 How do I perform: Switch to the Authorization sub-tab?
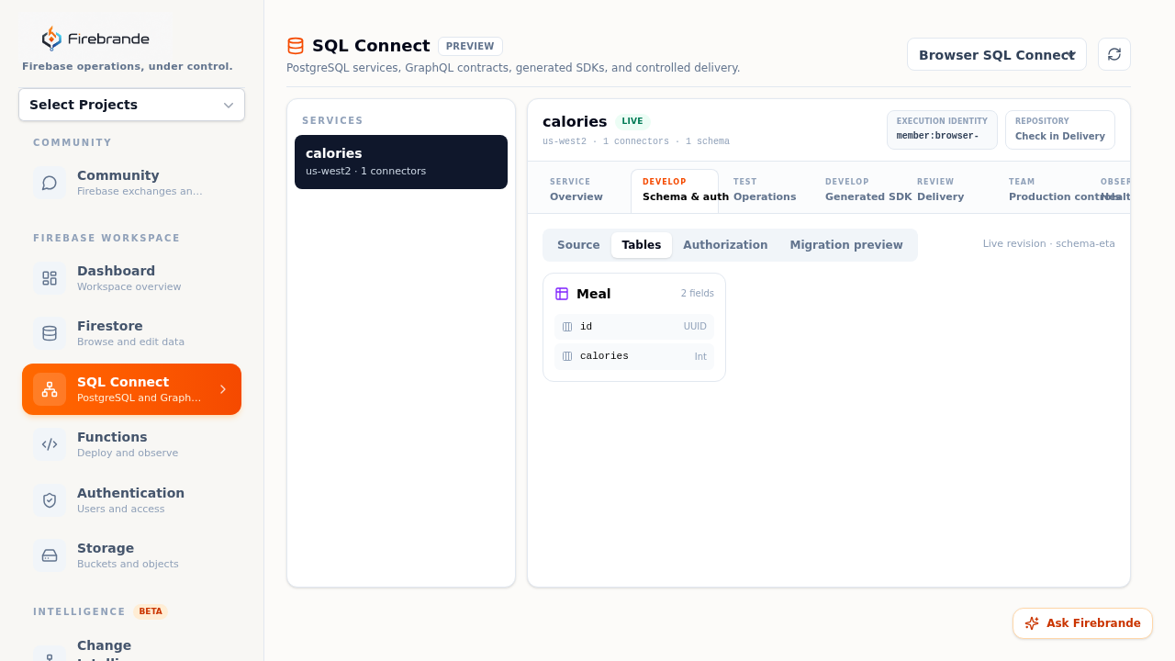(725, 245)
